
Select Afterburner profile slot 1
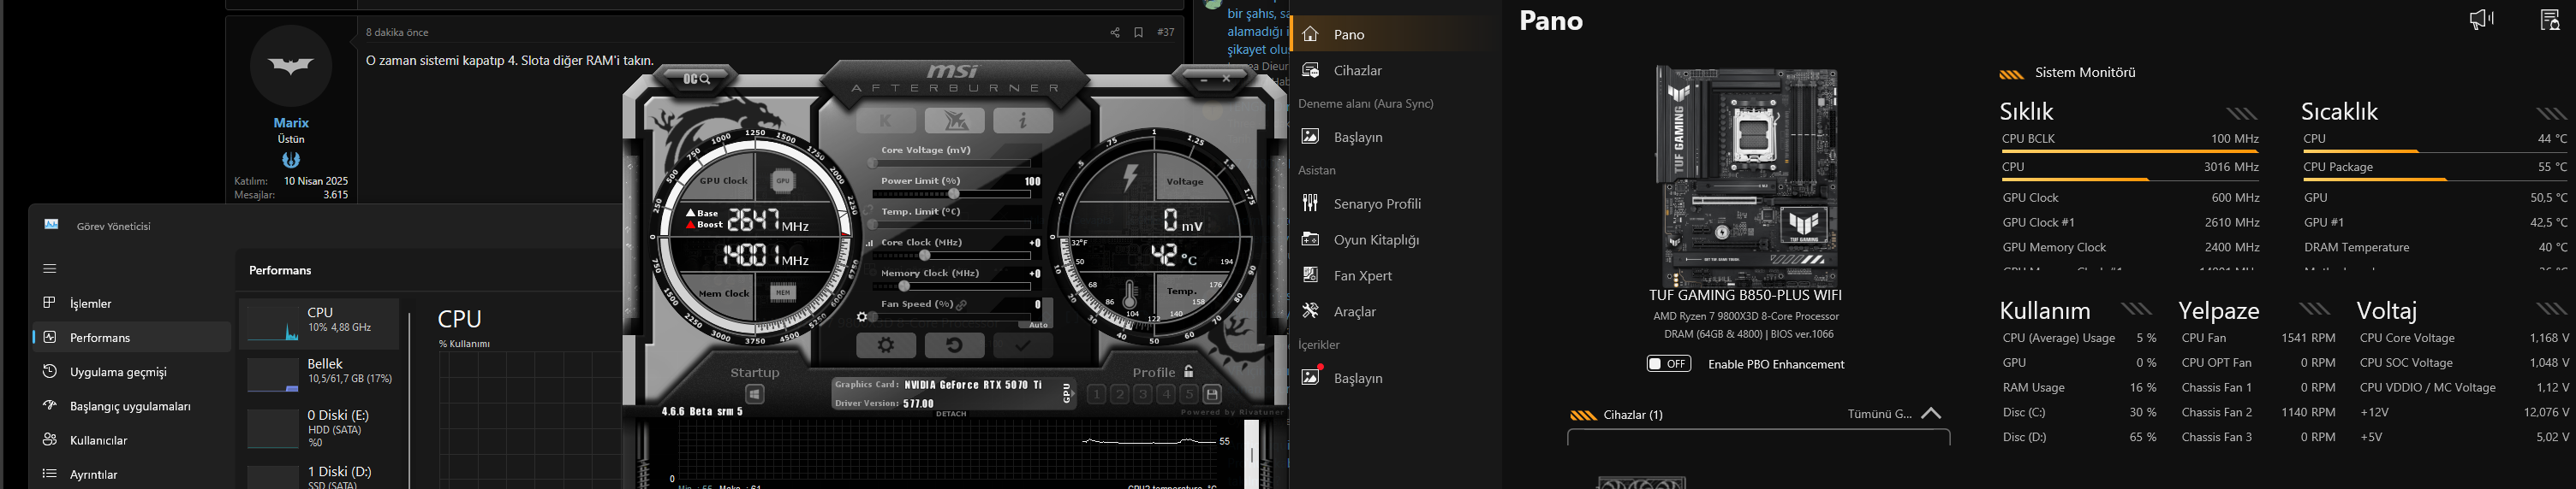pyautogui.click(x=1096, y=394)
